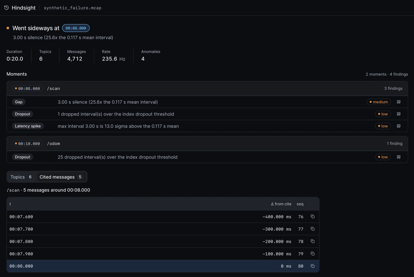Click the cite icon on /scan Dropout row
414x277 pixels.
tap(398, 114)
